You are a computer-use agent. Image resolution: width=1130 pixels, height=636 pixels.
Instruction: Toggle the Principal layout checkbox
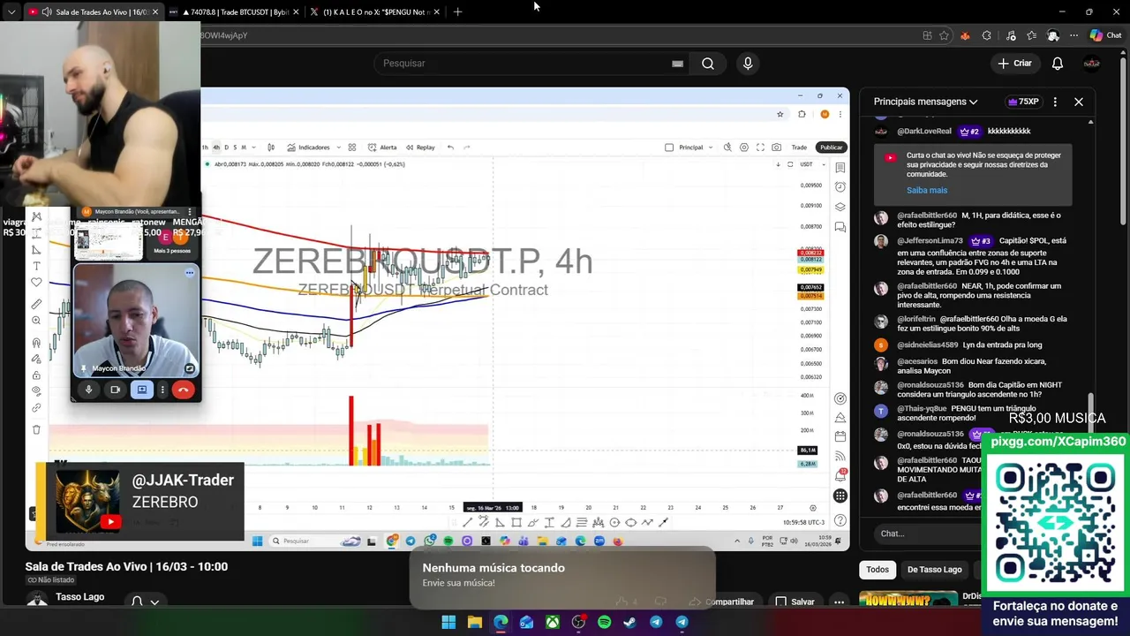tap(669, 148)
